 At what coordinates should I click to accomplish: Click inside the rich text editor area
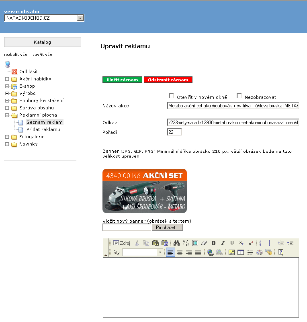pyautogui.click(x=201, y=287)
